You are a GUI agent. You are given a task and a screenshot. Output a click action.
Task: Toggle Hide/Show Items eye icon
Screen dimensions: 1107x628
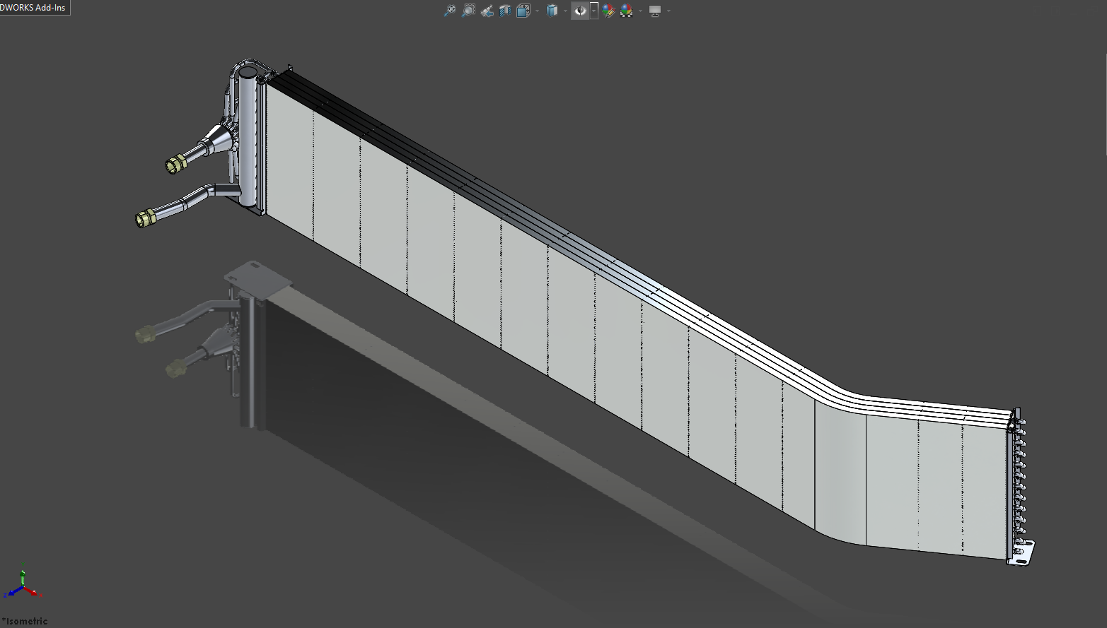point(580,11)
